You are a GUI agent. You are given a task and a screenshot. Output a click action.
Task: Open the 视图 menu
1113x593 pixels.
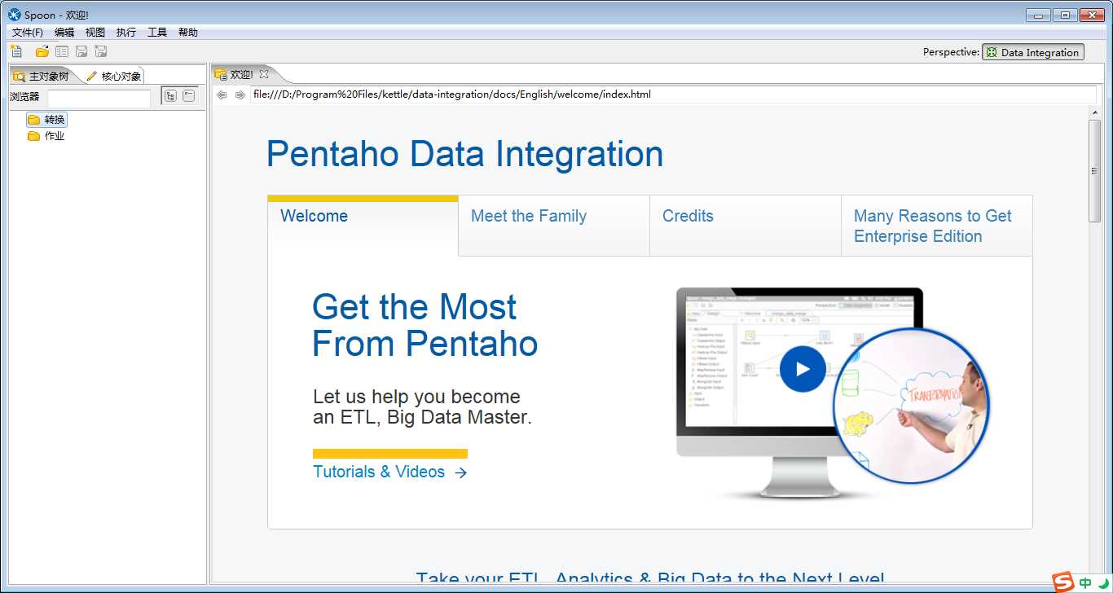point(95,33)
